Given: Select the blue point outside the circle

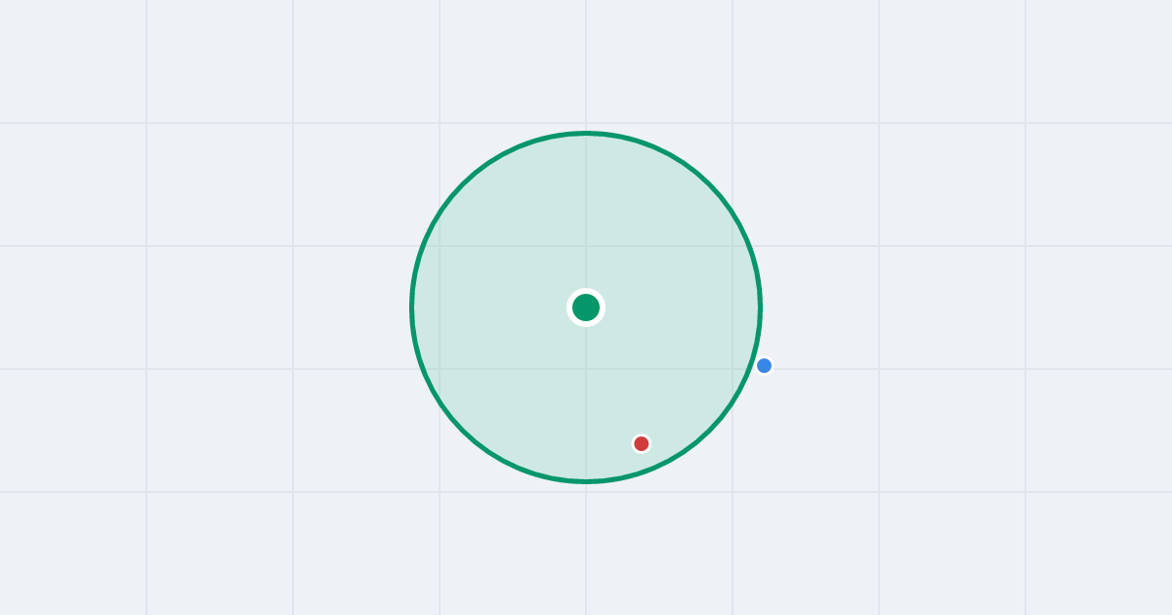Looking at the screenshot, I should pos(764,366).
